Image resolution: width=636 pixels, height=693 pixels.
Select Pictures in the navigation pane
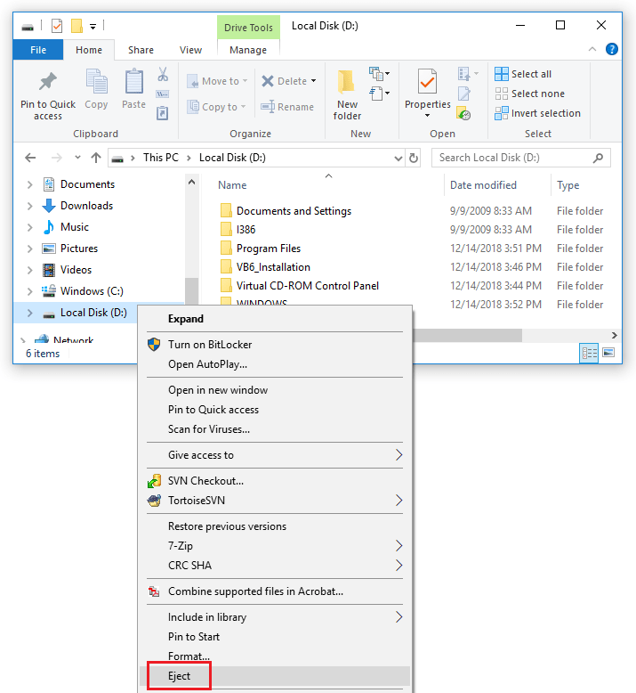(79, 249)
